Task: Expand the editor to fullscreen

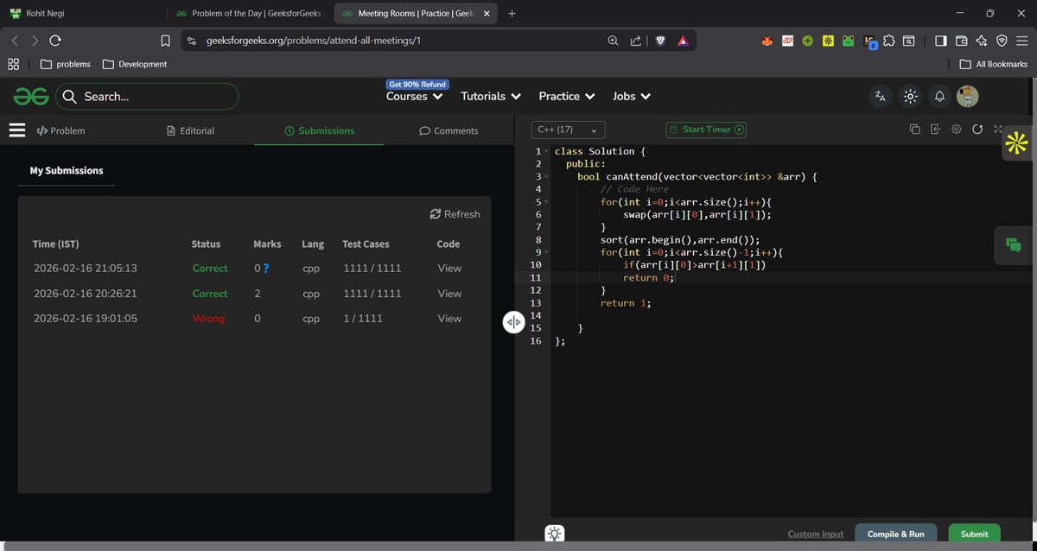Action: coord(999,128)
